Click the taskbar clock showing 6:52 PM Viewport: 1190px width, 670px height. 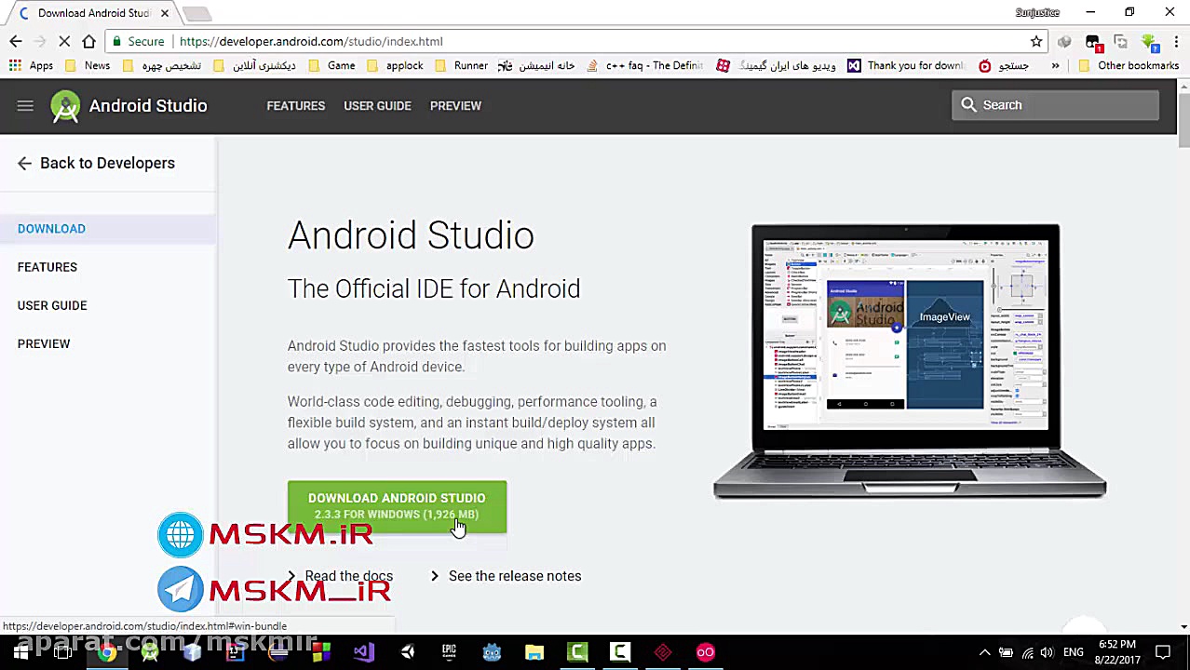pos(1117,652)
